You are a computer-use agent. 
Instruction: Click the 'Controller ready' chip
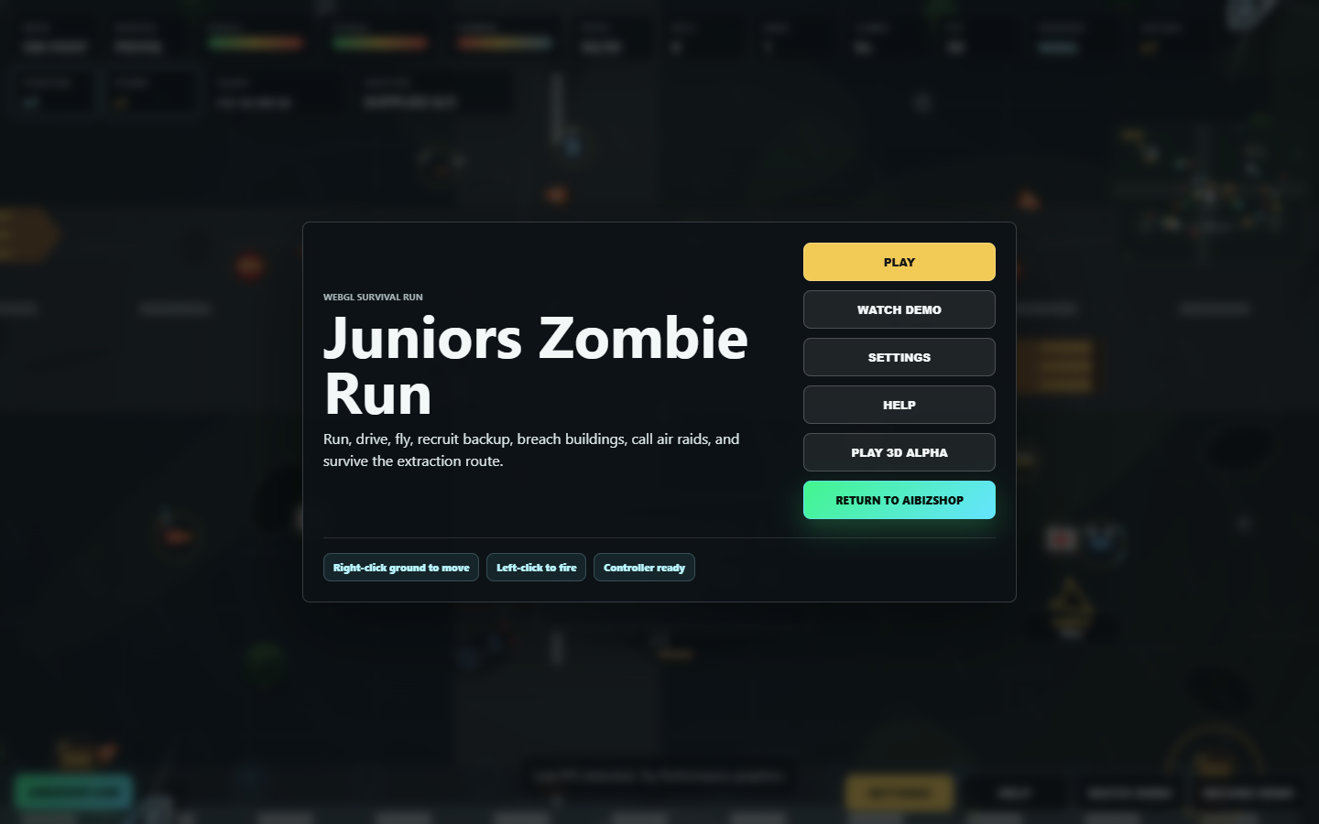(x=644, y=568)
